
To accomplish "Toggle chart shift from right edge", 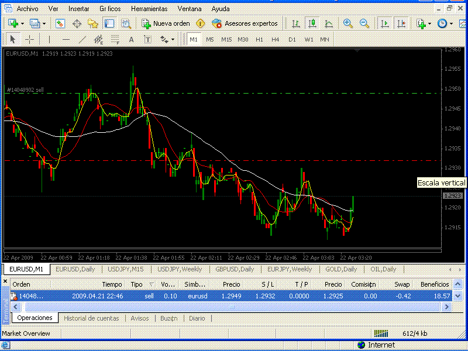I will (x=401, y=23).
